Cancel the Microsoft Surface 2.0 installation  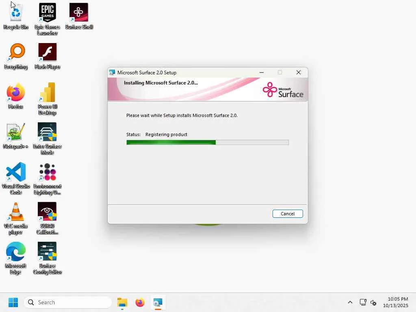(288, 214)
